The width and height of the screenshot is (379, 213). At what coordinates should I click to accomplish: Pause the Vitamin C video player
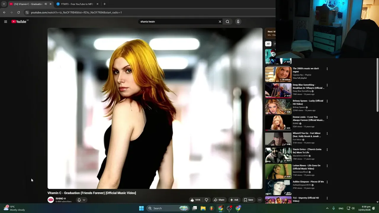tap(155, 108)
